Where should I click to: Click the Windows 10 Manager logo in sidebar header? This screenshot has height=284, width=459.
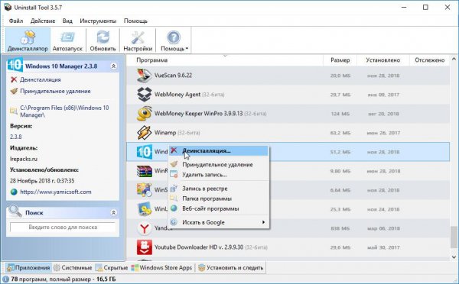15,65
